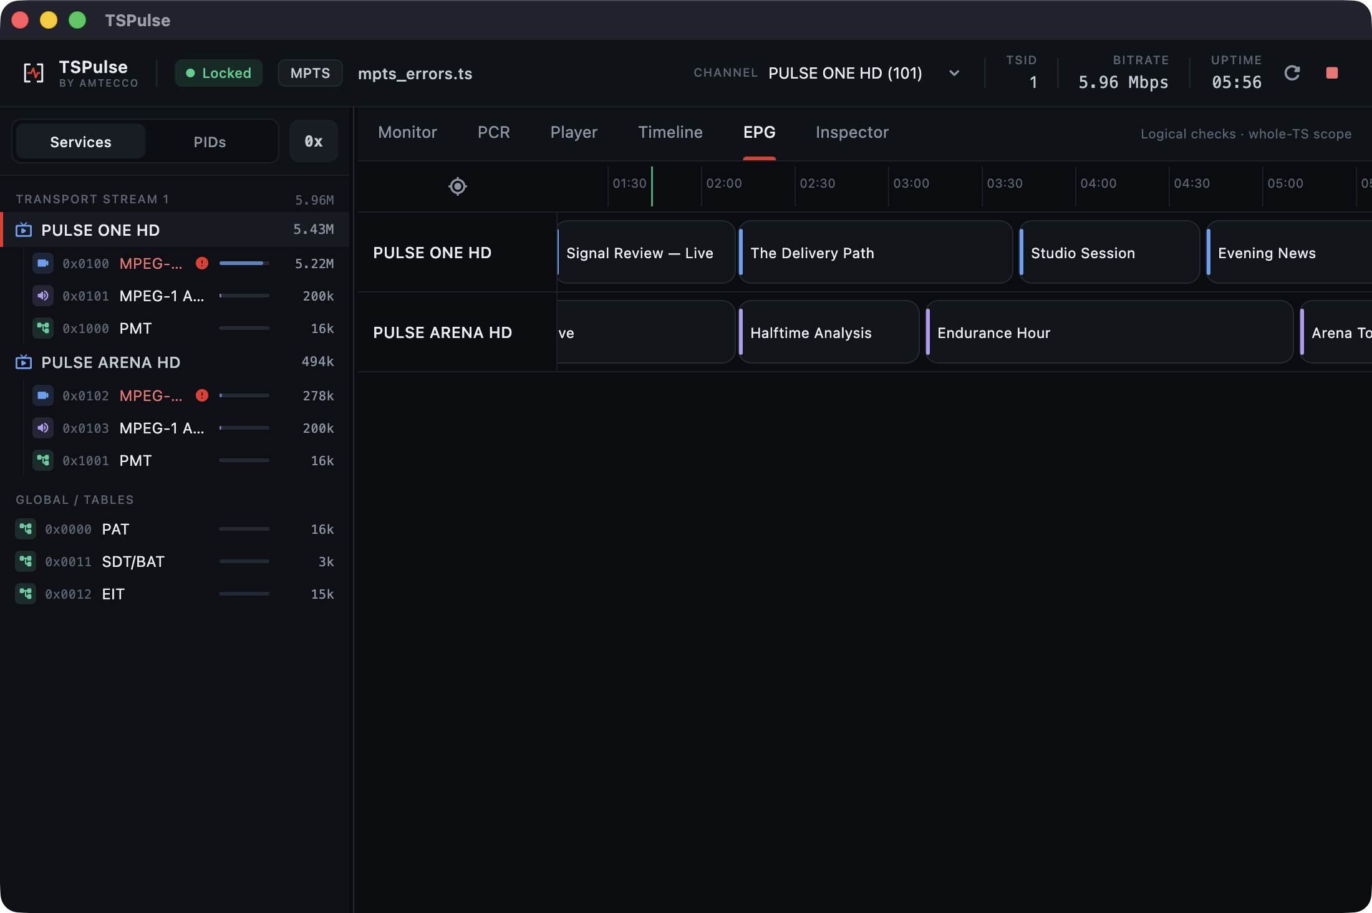Open the PCR tab
1372x913 pixels.
tap(494, 132)
